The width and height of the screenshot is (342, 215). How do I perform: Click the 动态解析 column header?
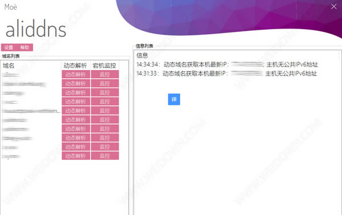tap(75, 66)
